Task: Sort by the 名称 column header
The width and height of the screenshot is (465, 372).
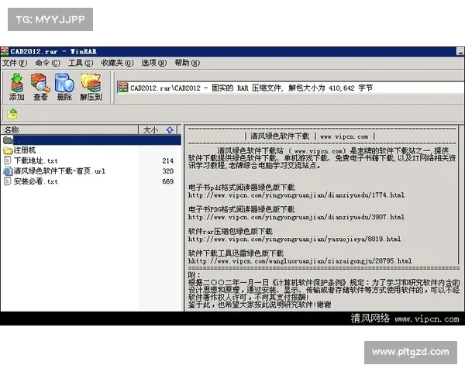Action: click(70, 130)
